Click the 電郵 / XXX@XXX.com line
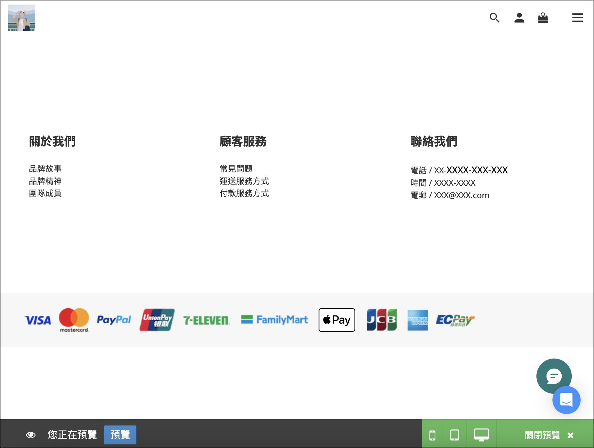Image resolution: width=594 pixels, height=448 pixels. (x=450, y=195)
